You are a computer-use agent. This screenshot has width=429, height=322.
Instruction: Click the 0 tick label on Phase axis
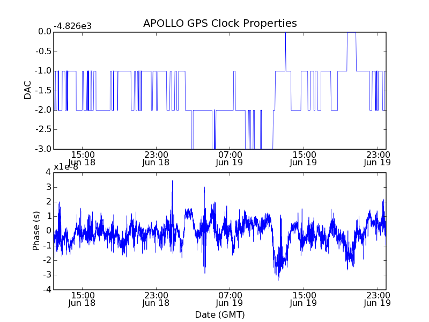pos(49,231)
